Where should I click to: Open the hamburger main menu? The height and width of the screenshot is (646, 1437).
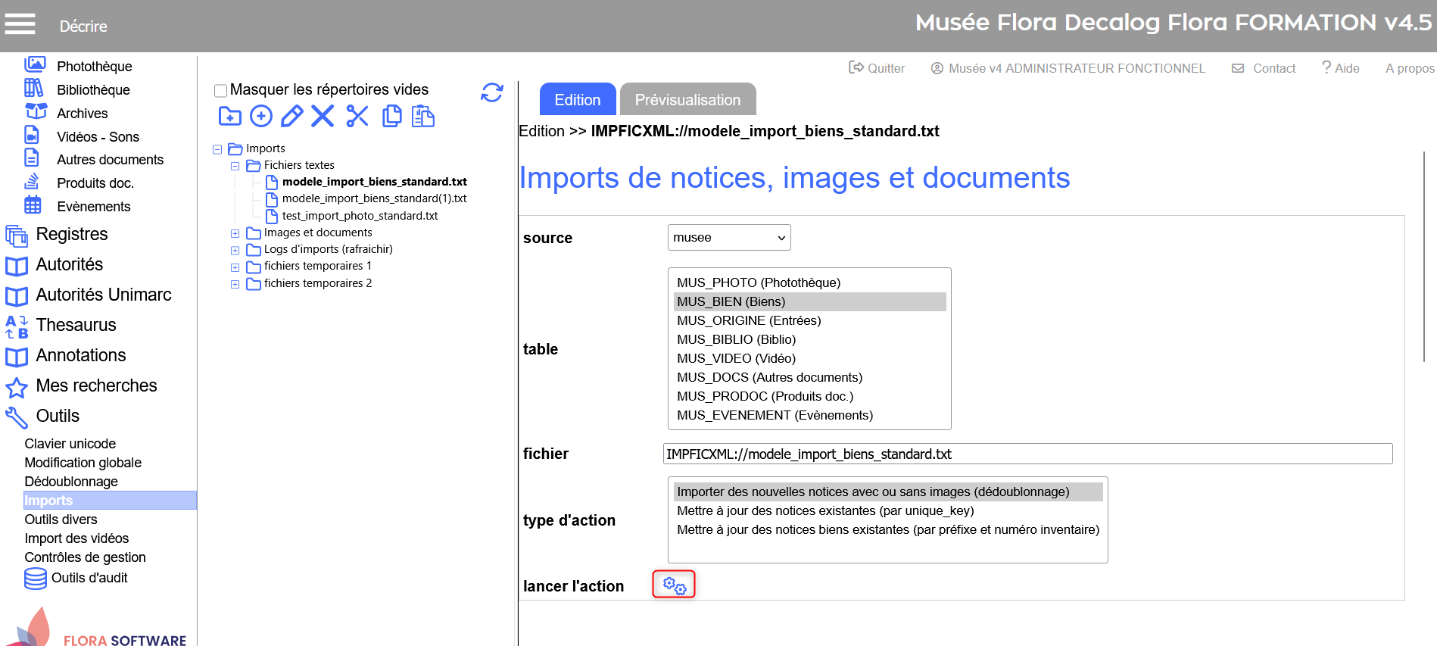click(20, 24)
